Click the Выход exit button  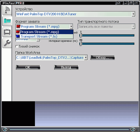[66, 67]
